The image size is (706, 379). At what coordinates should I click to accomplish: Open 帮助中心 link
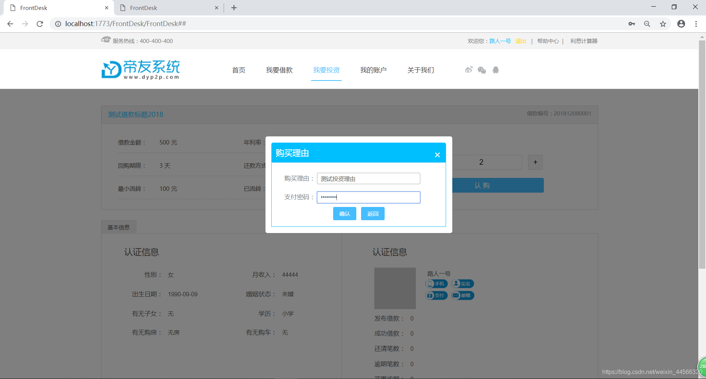[548, 41]
